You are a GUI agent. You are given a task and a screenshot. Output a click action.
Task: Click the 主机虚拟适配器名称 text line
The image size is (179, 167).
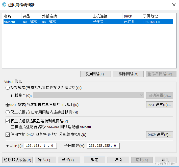coord(51,127)
